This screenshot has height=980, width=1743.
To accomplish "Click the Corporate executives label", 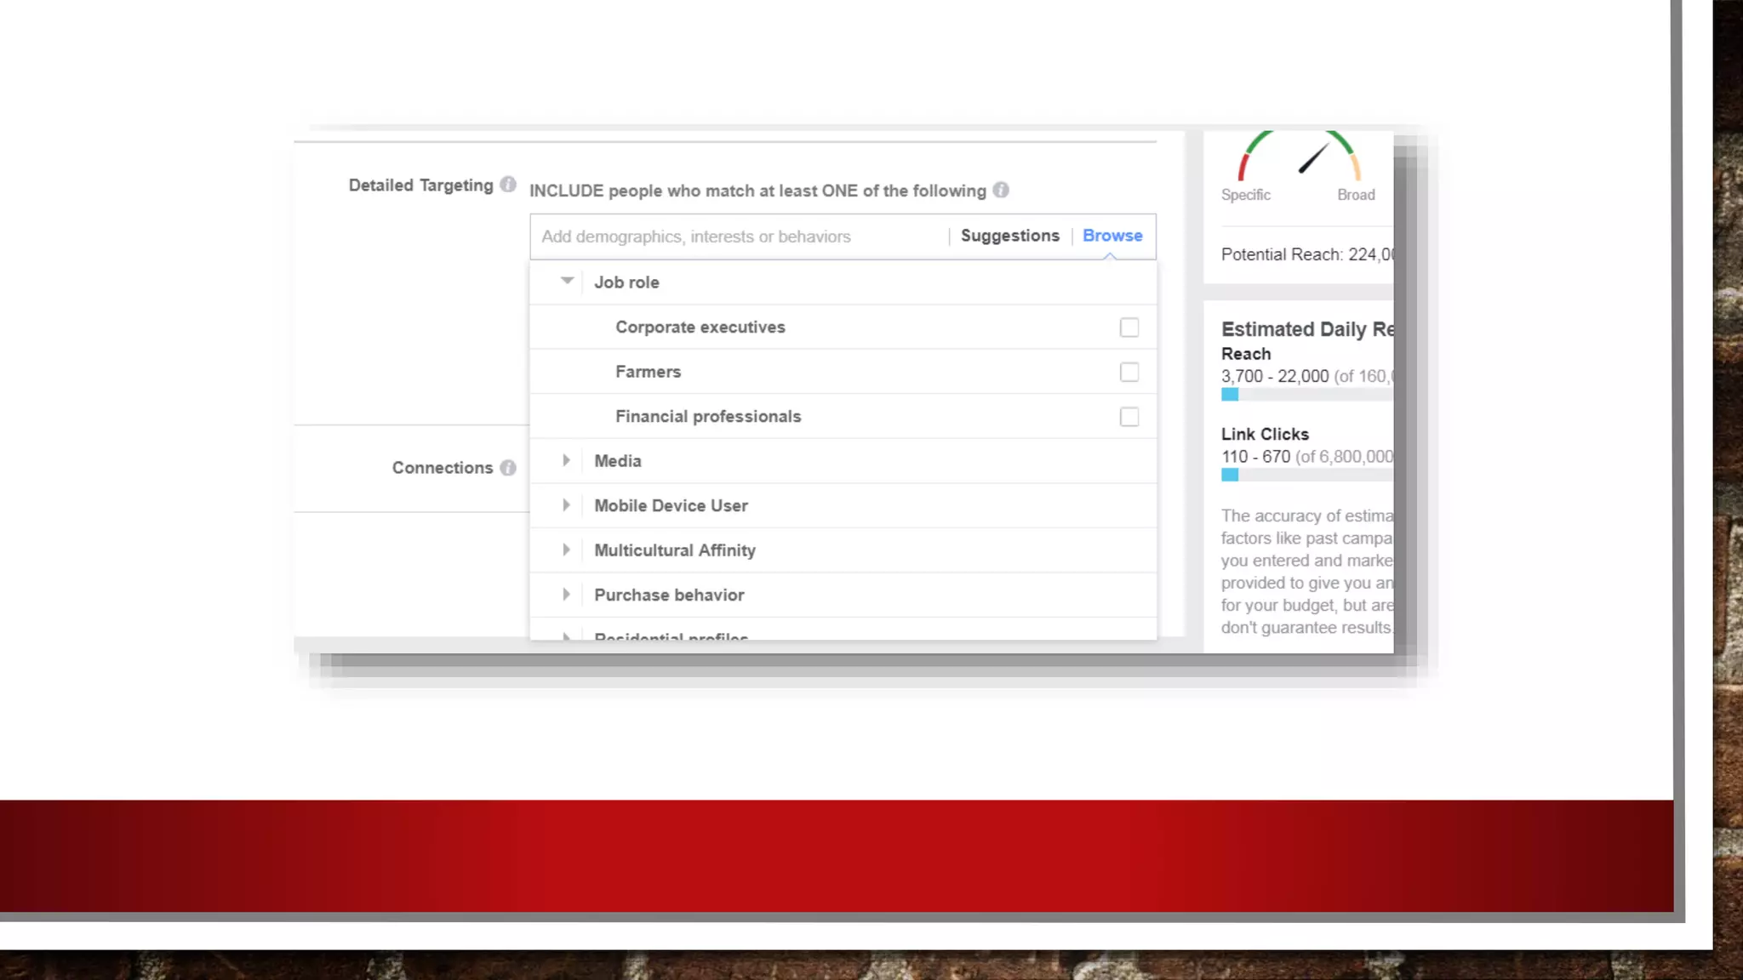I will 700,328.
